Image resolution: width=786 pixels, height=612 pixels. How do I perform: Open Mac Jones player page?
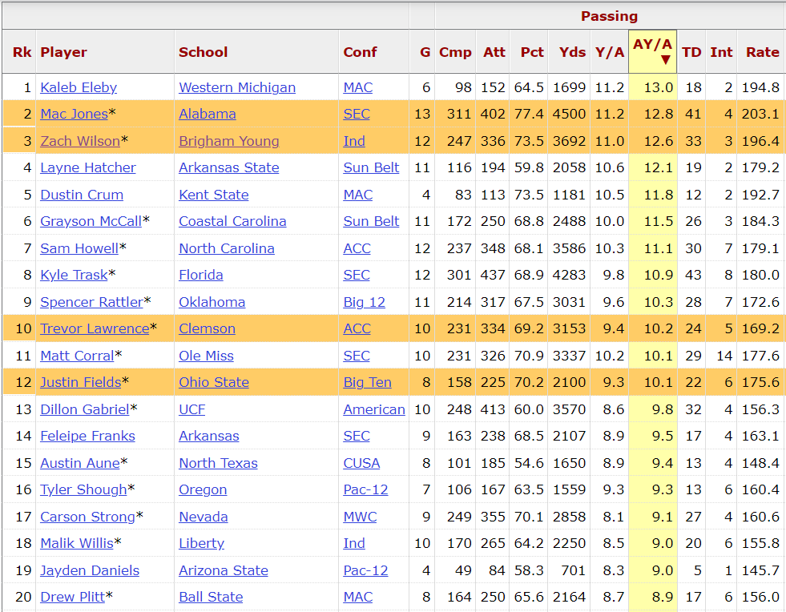[x=74, y=114]
